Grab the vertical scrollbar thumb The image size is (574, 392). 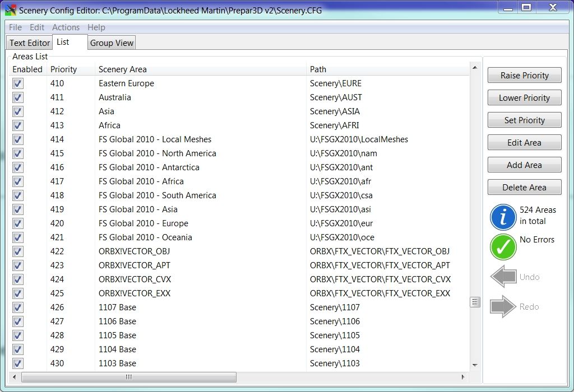[x=475, y=302]
